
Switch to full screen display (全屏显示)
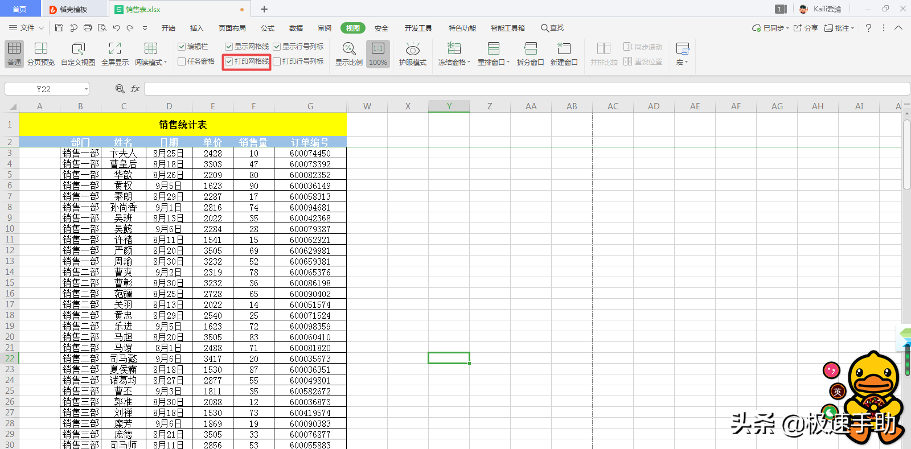115,54
